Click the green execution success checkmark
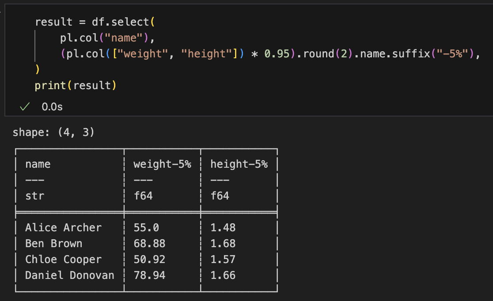This screenshot has height=301, width=493. click(x=25, y=107)
